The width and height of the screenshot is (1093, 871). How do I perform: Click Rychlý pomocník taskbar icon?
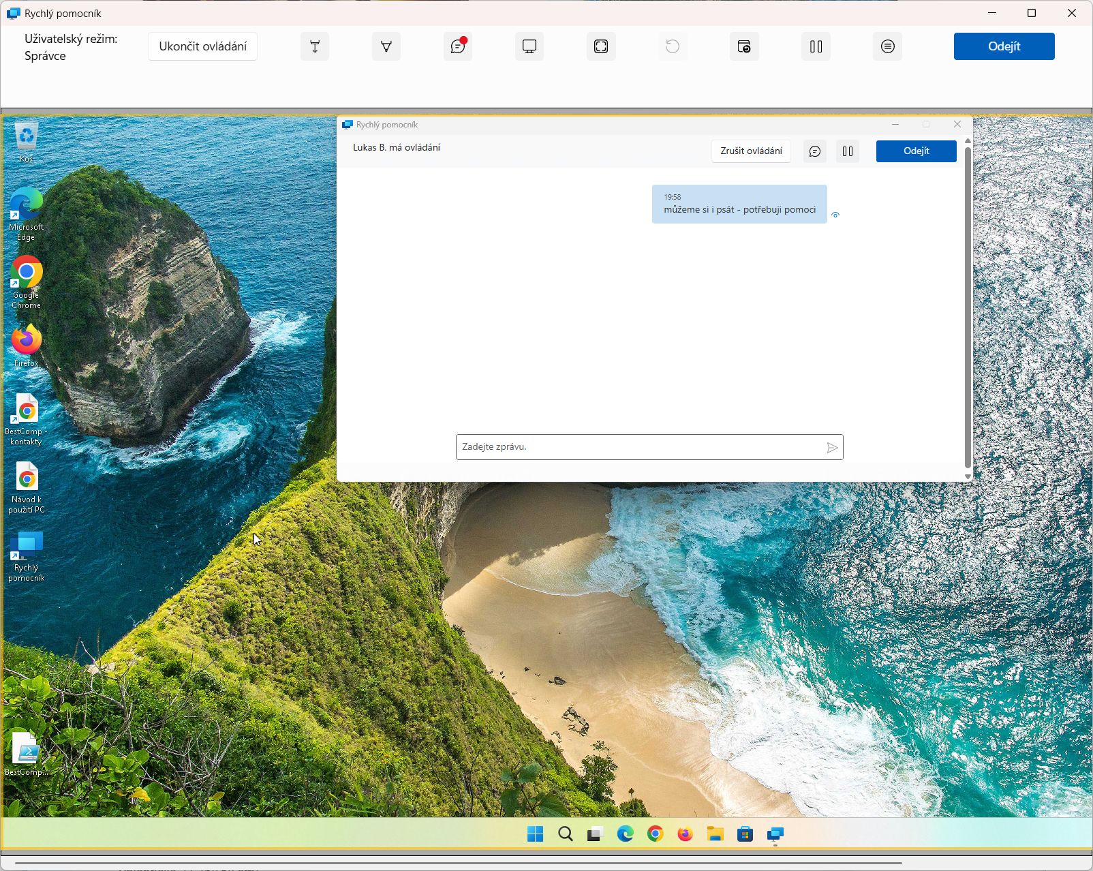[x=775, y=834]
